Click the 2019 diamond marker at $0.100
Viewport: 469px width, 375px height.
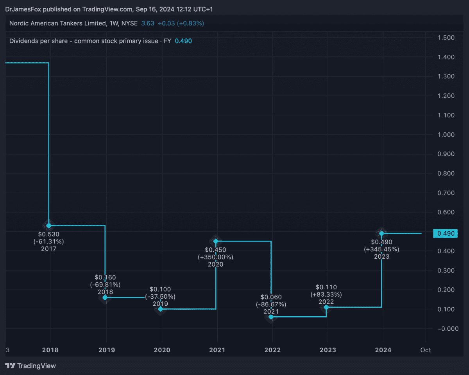click(x=160, y=309)
